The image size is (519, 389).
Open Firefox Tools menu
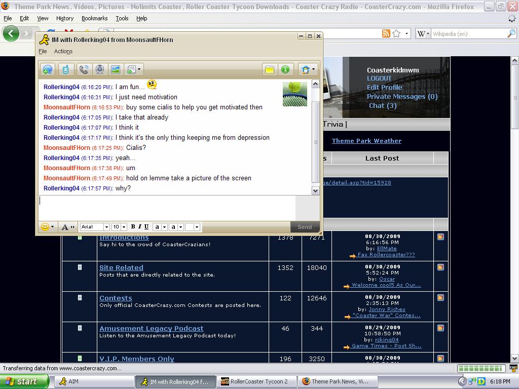click(122, 19)
